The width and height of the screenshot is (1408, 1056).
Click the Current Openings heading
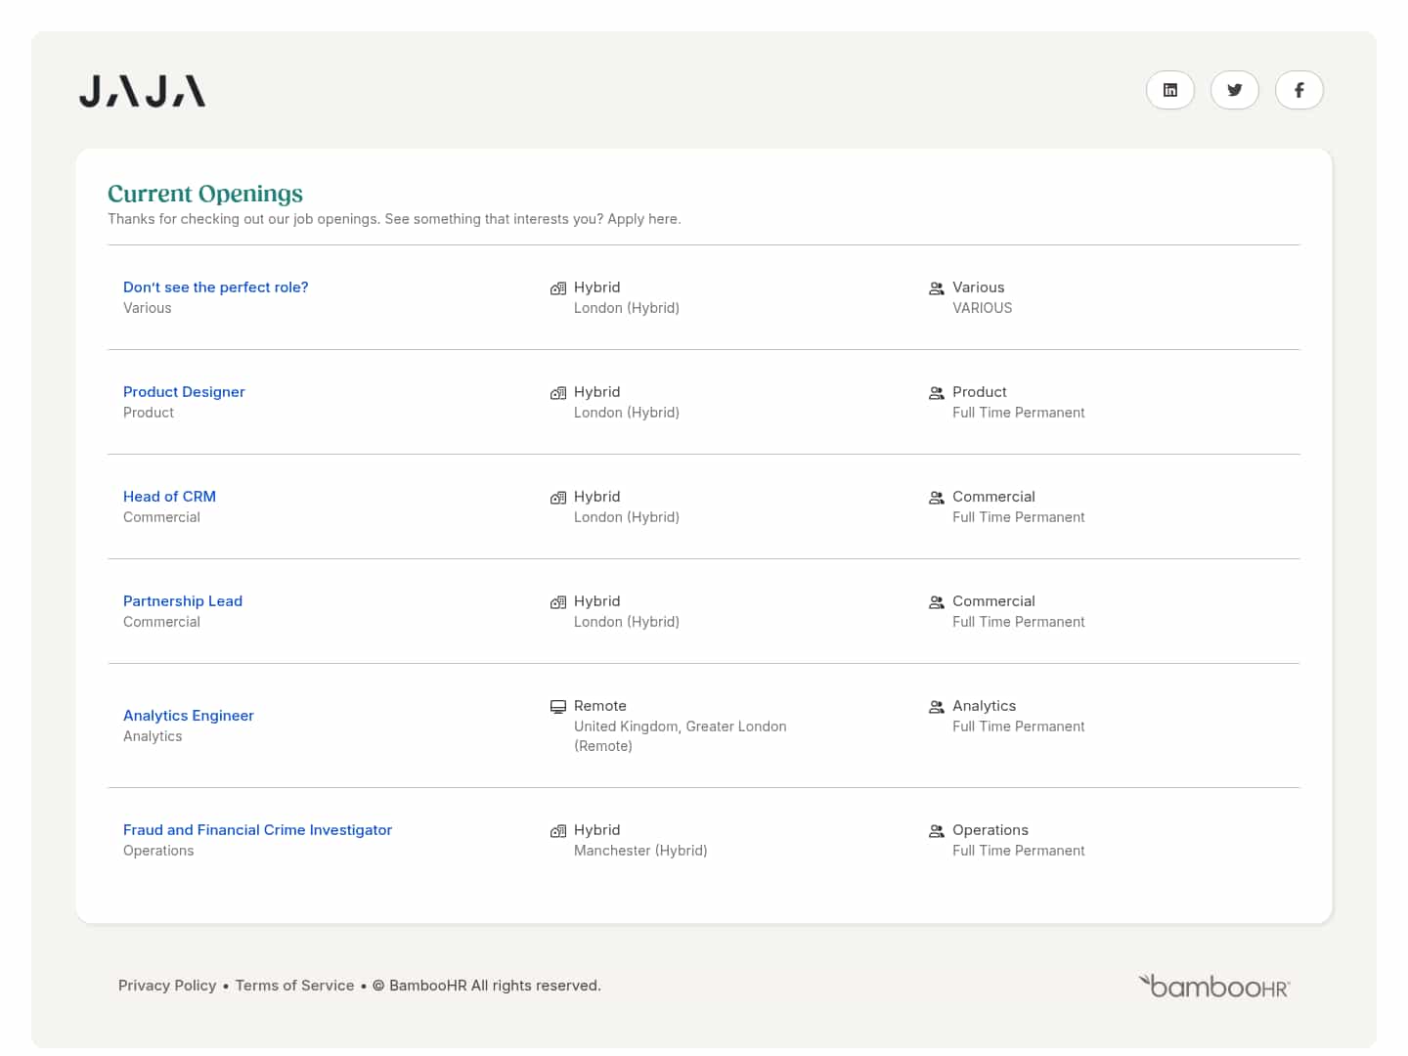pyautogui.click(x=205, y=194)
